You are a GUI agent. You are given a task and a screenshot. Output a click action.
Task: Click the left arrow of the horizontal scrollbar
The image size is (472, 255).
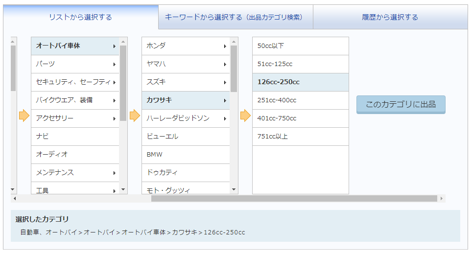[15, 198]
